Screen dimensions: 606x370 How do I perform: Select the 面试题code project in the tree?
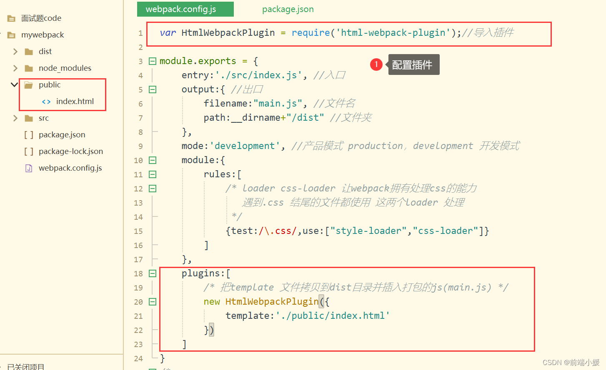pos(41,18)
